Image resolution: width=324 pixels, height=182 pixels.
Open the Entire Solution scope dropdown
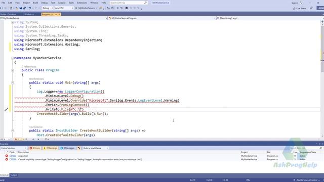coord(14,148)
